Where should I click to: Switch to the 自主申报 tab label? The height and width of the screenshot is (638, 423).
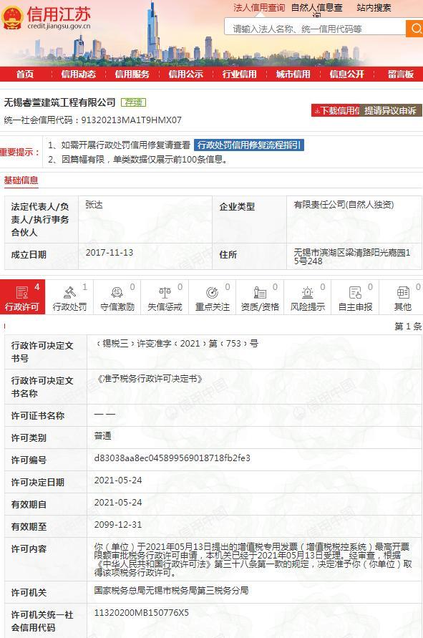click(x=355, y=306)
